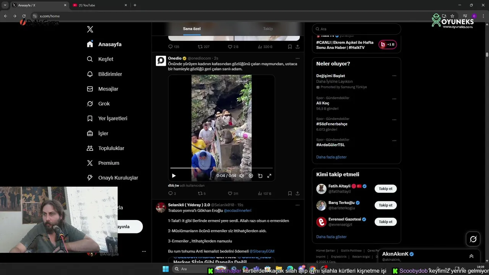This screenshot has width=489, height=275.
Task: Open the @ecdadinneferi mention link
Action: tap(238, 210)
